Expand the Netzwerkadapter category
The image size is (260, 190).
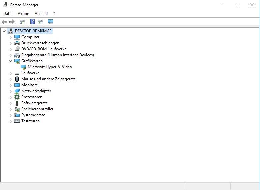[10, 91]
